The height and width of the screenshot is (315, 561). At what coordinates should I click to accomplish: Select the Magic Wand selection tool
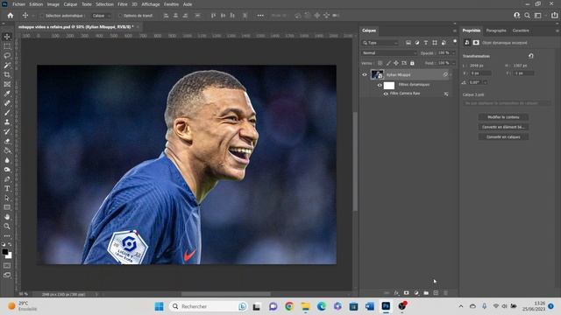pyautogui.click(x=7, y=66)
